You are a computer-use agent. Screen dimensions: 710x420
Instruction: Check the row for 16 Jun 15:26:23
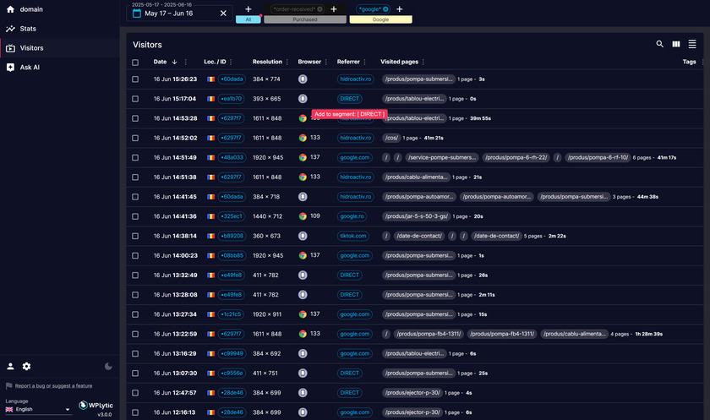click(135, 79)
